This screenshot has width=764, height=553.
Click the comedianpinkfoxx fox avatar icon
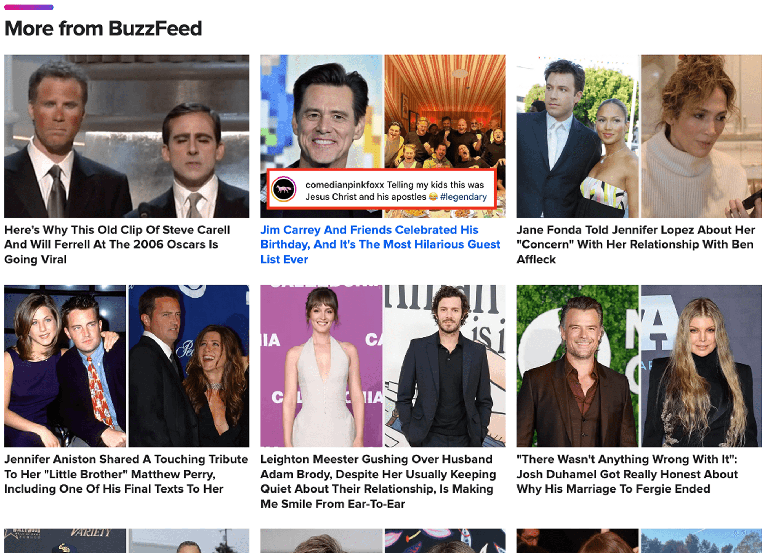click(x=284, y=190)
